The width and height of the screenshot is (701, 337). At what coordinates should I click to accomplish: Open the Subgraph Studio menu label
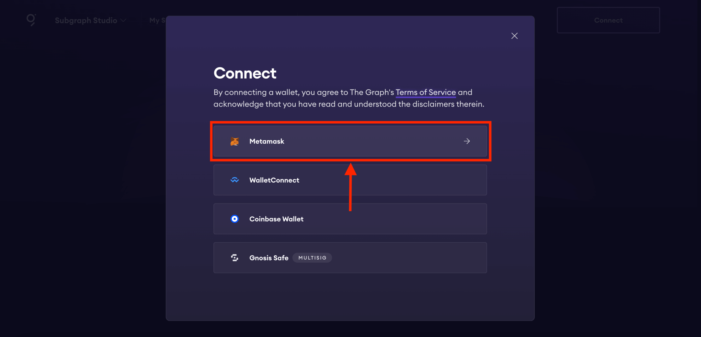[86, 21]
